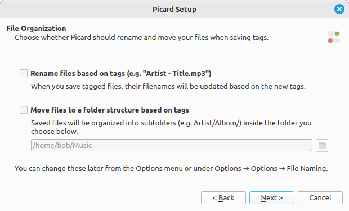Viewport: 349px width, 211px height.
Task: Click the 'Choose whether Picard should rename' subtitle
Action: click(x=141, y=37)
